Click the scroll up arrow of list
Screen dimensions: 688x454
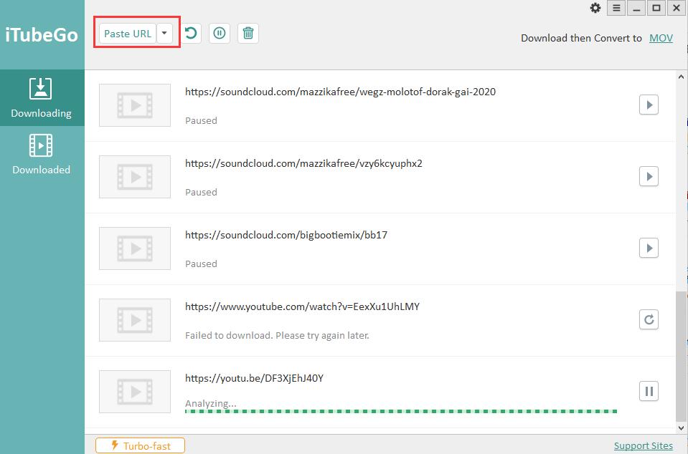tap(681, 77)
